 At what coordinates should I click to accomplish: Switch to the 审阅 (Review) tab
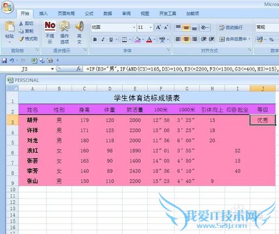(127, 13)
